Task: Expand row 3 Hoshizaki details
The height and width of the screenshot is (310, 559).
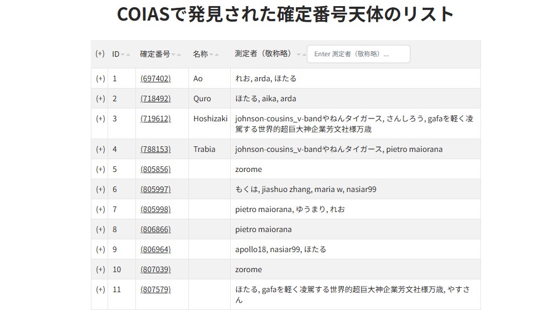Action: [100, 118]
